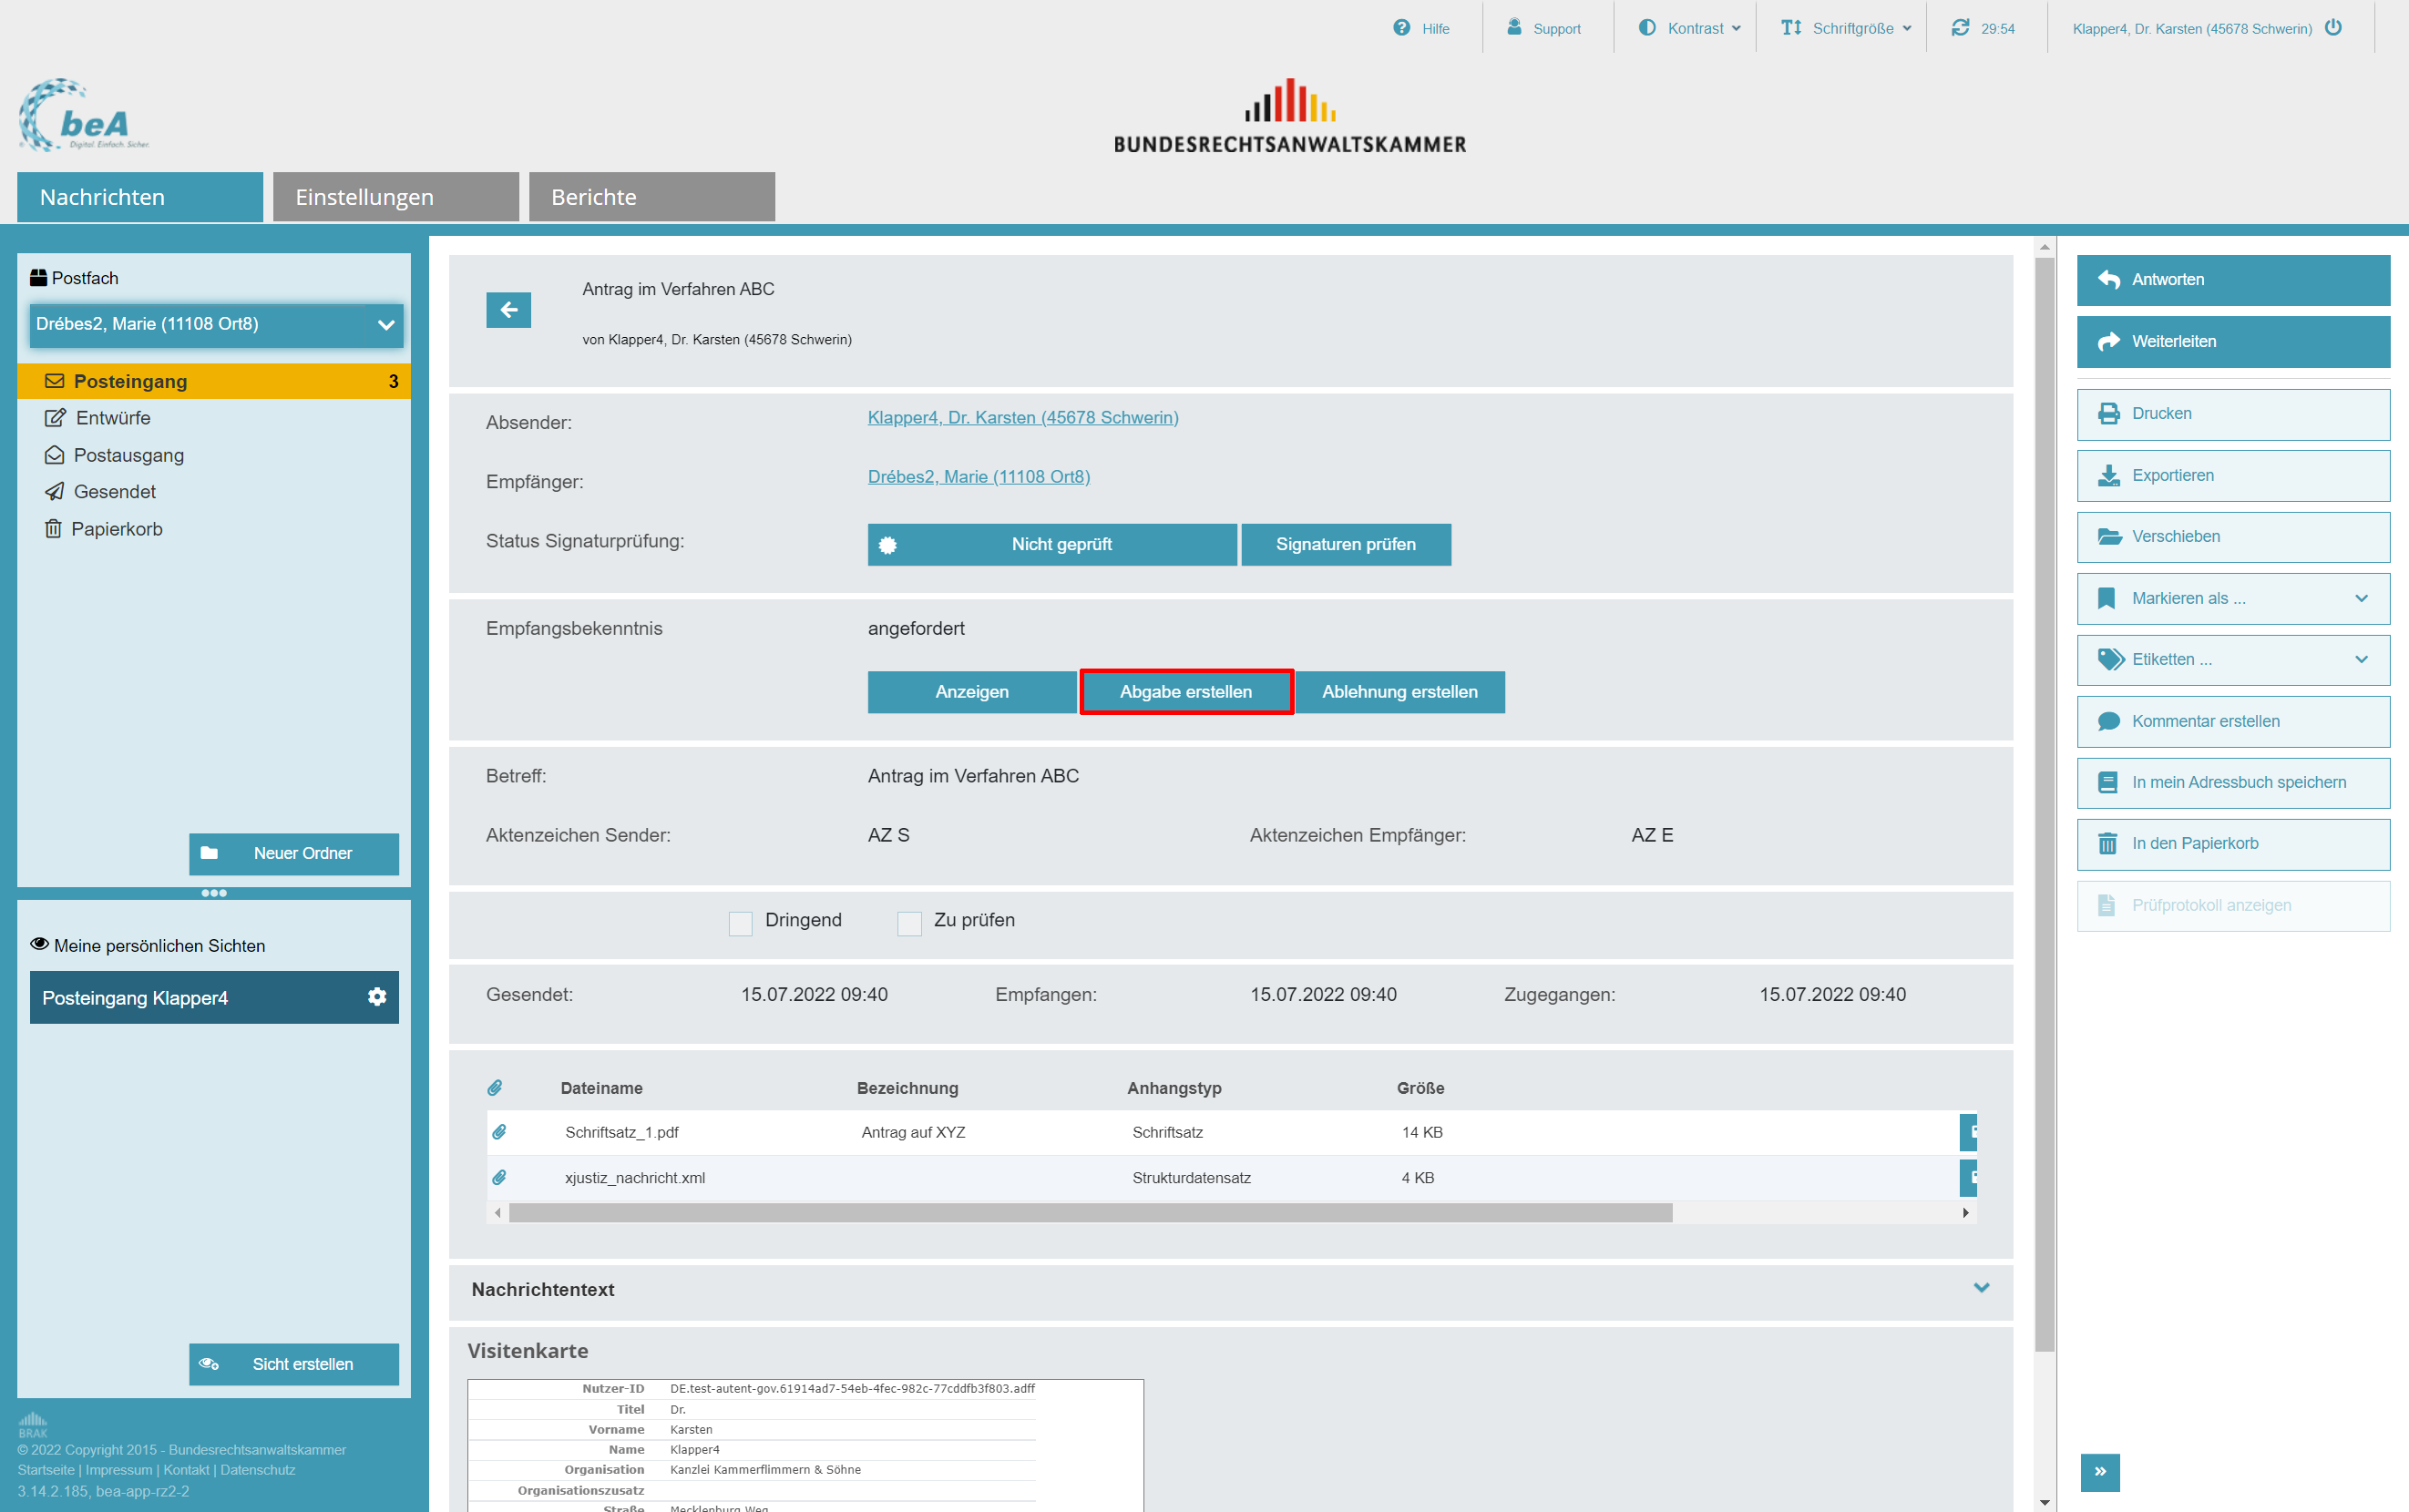Check the Zu prüfen checkbox
2409x1512 pixels.
pos(909,922)
